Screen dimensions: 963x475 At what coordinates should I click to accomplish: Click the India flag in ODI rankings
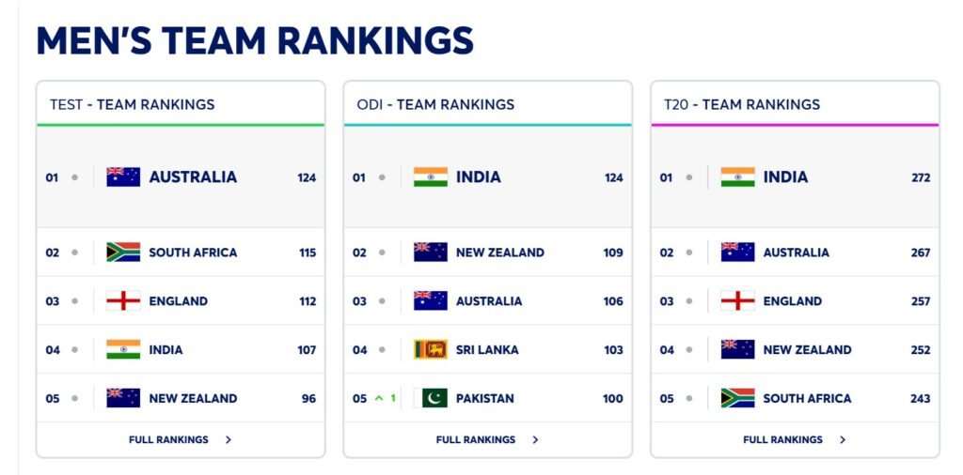431,176
